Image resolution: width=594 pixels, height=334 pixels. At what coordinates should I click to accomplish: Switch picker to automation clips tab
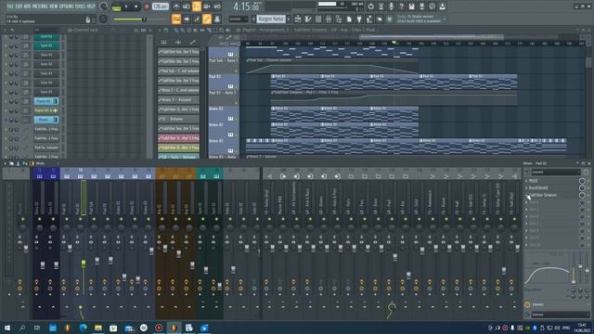(192, 43)
